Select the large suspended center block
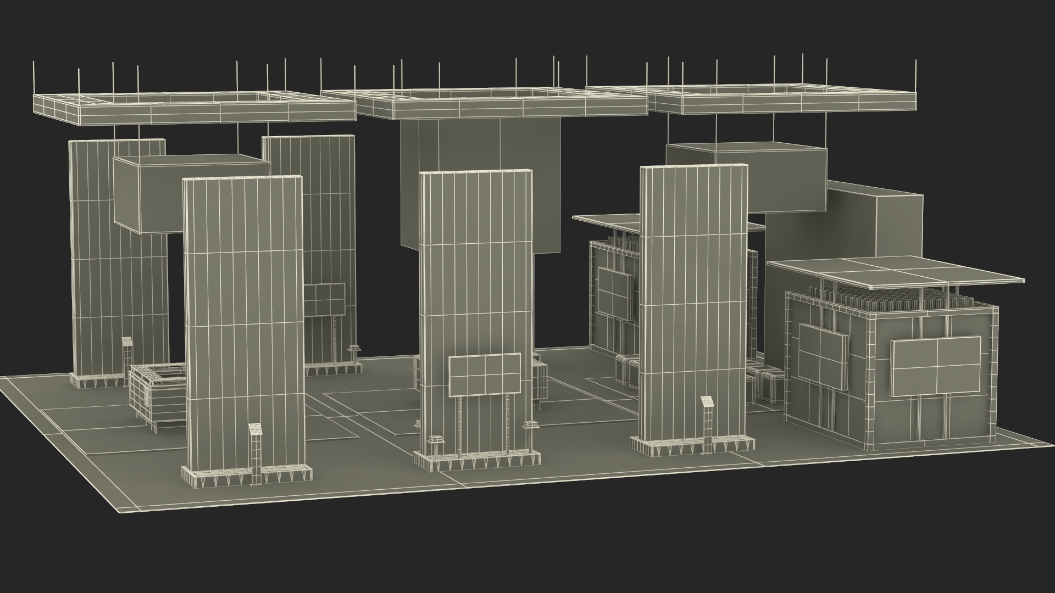Image resolution: width=1055 pixels, height=593 pixels. 478,144
